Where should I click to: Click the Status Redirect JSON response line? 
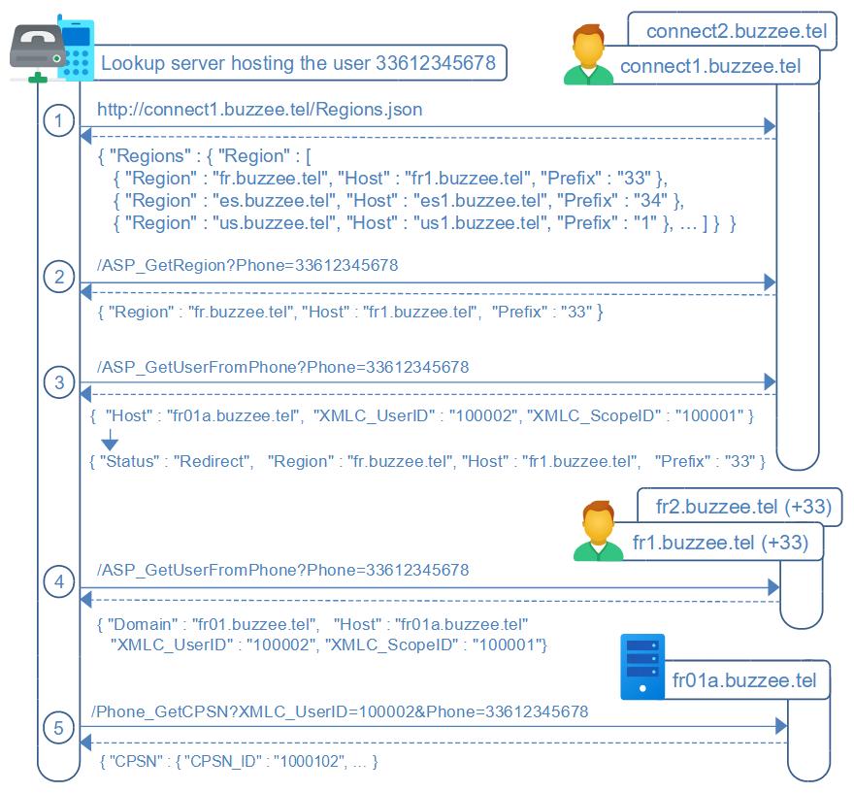427,461
